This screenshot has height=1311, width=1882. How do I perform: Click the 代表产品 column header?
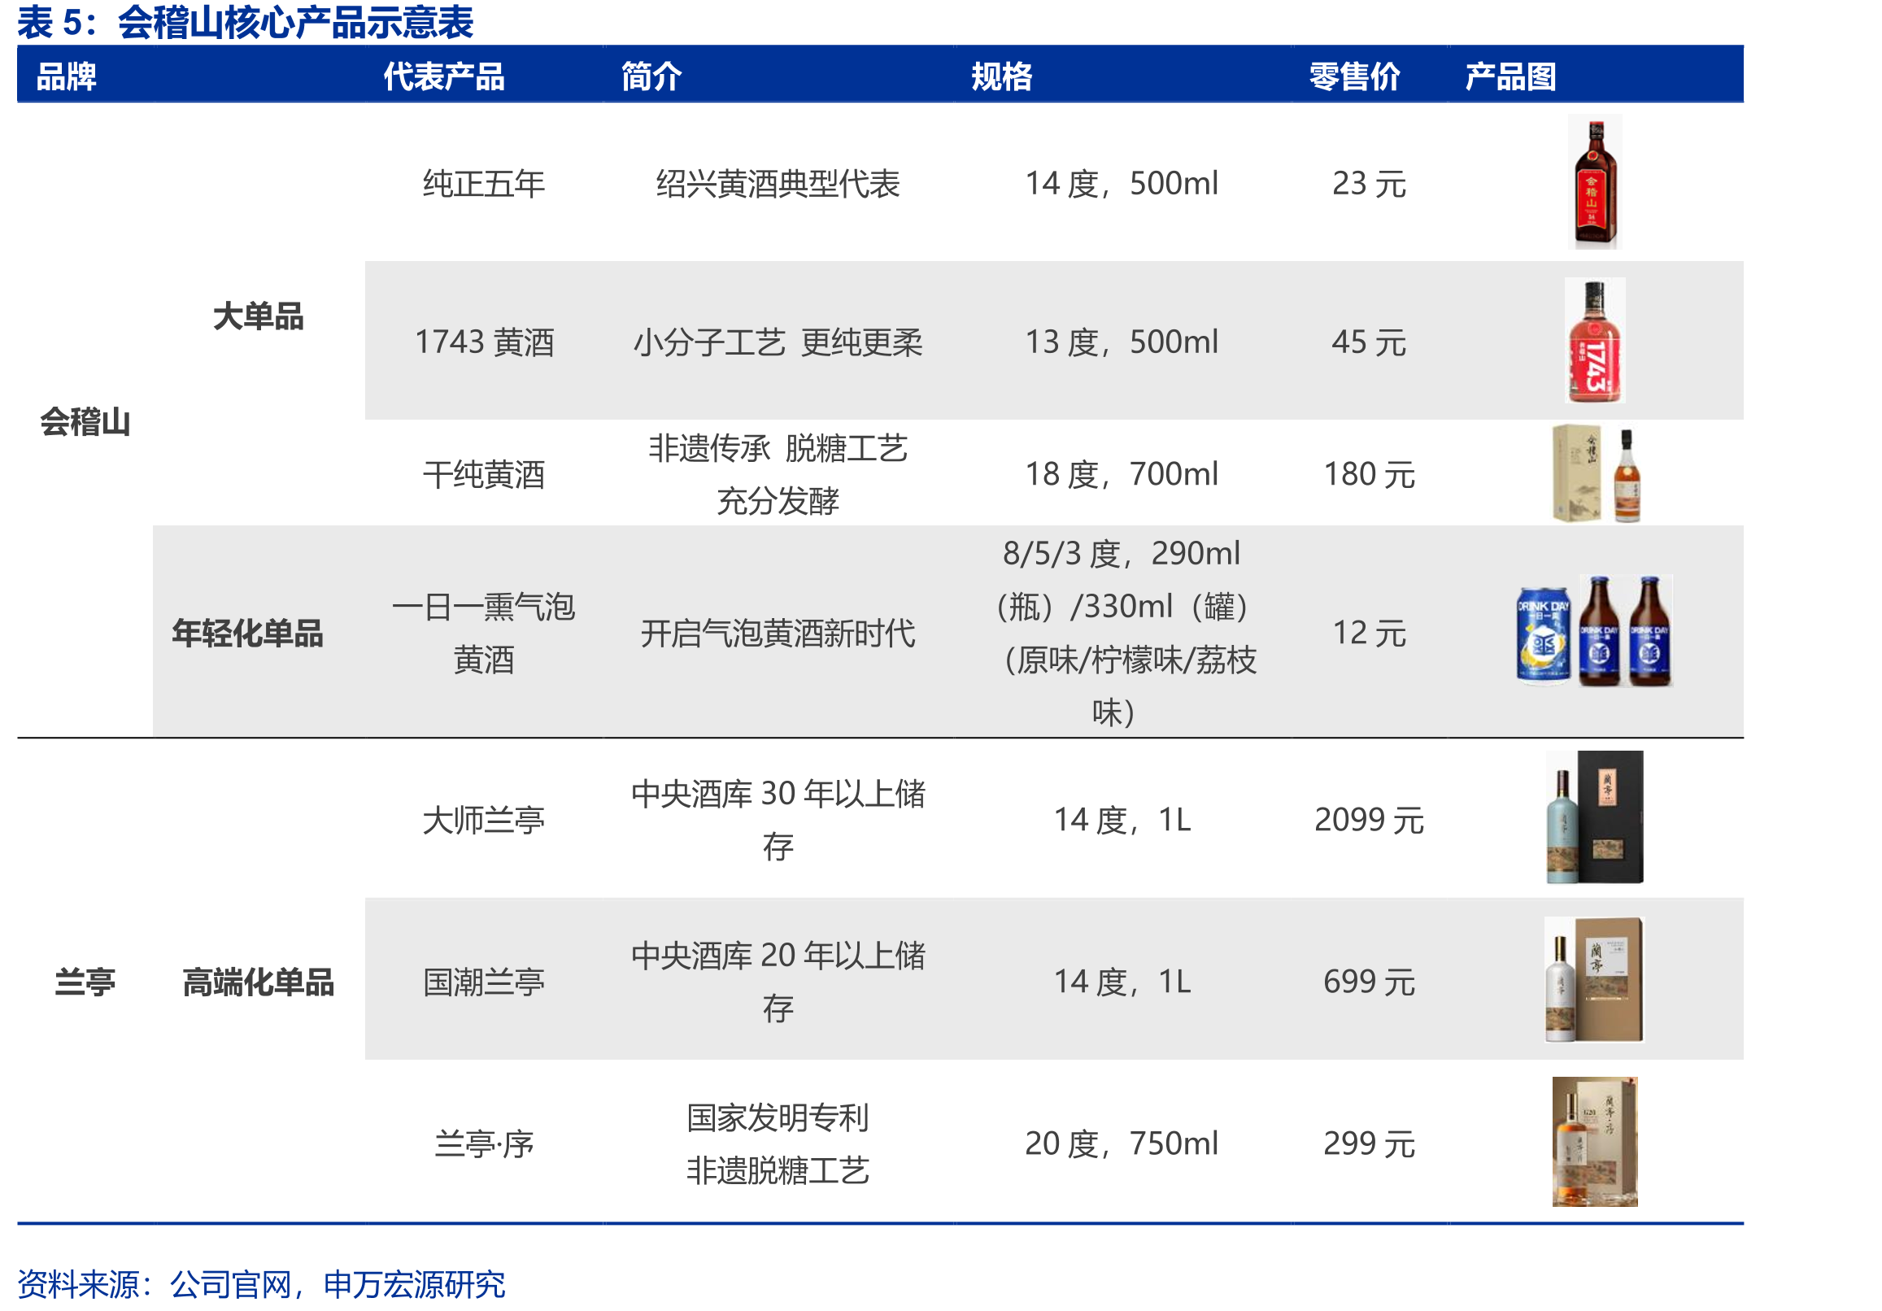click(444, 76)
